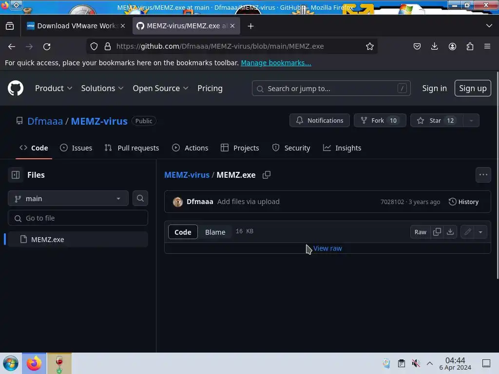Open the Windows Start orb

coord(11,363)
